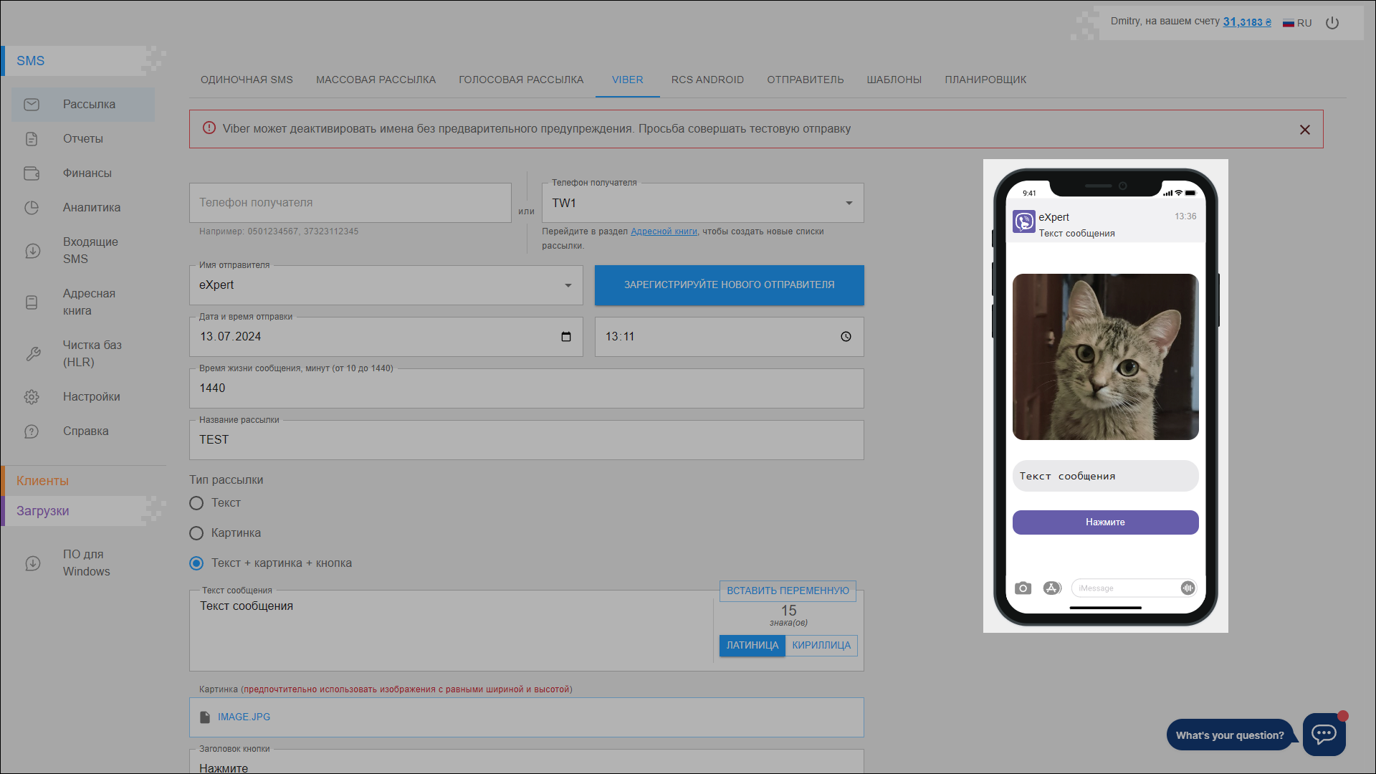
Task: Open Отчеты reports sidebar icon
Action: (x=32, y=139)
